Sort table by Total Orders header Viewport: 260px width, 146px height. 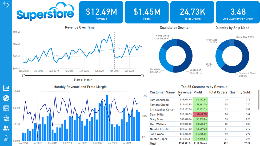218,92
